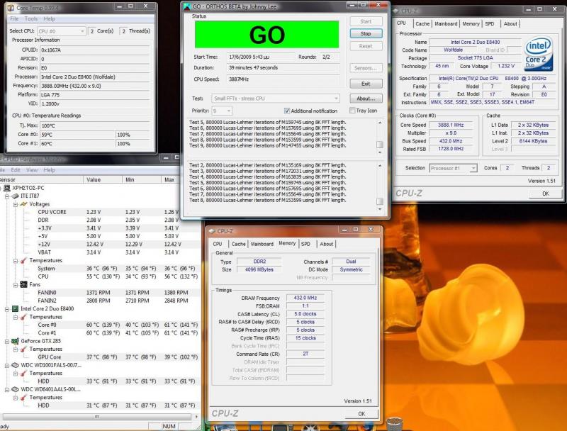Viewport: 567px width, 431px height.
Task: Click the WDC WD1001FALS hard drive icon
Action: pos(15,365)
